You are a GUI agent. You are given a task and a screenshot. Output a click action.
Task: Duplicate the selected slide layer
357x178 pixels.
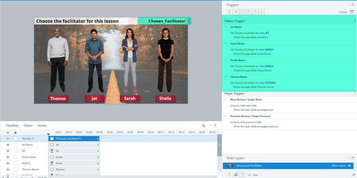pos(236,174)
